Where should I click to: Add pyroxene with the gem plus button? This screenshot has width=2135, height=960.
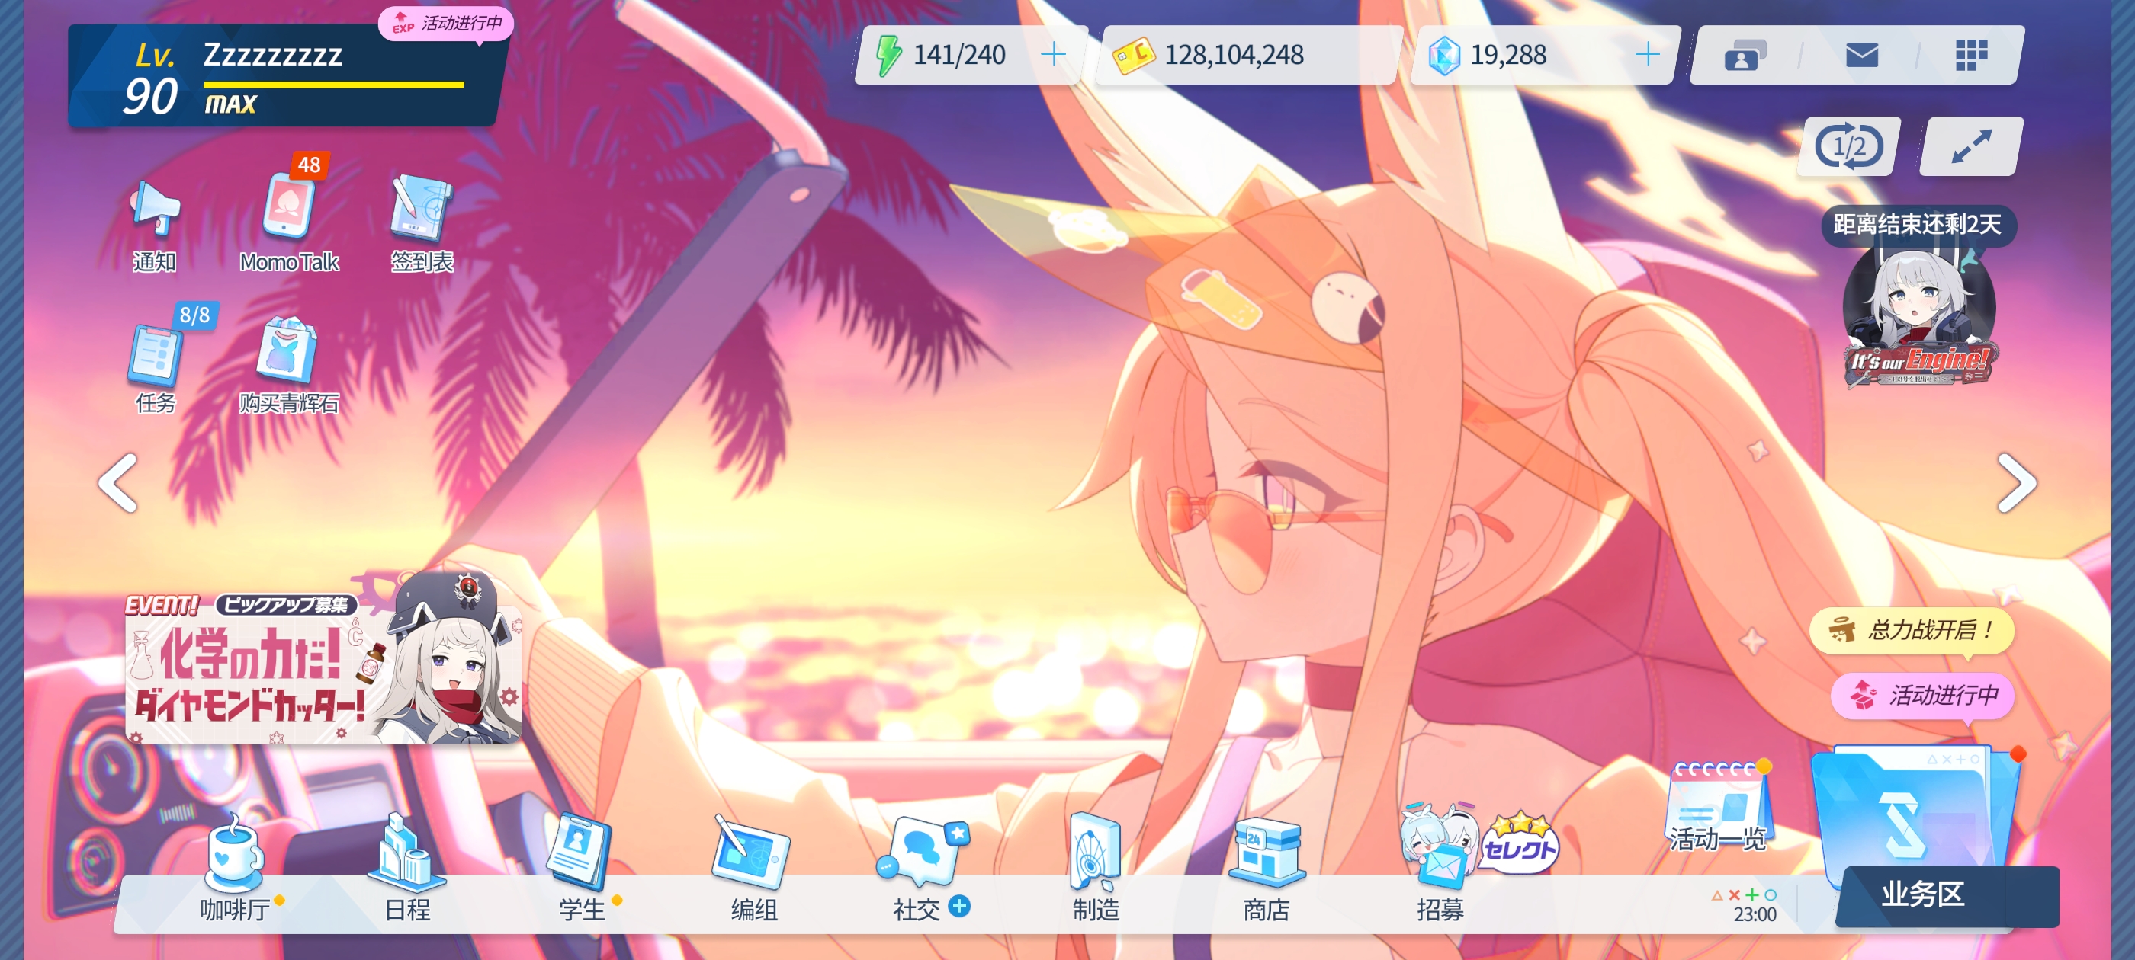[x=1648, y=55]
